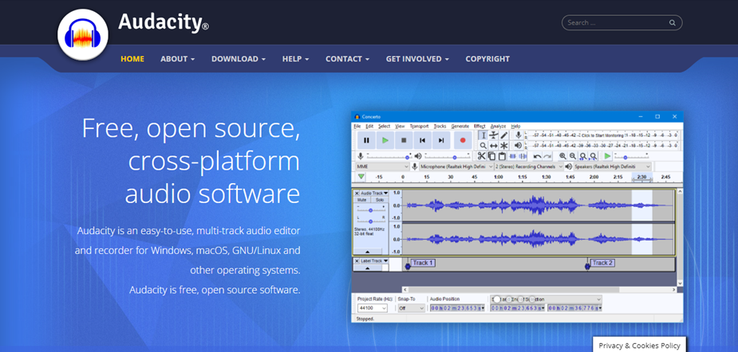
Task: Click the Track 1 label marker
Action: tap(422, 263)
